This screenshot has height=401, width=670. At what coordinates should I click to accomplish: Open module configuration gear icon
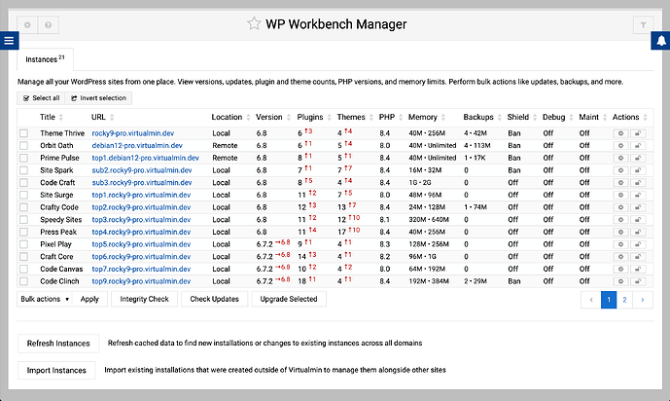27,24
